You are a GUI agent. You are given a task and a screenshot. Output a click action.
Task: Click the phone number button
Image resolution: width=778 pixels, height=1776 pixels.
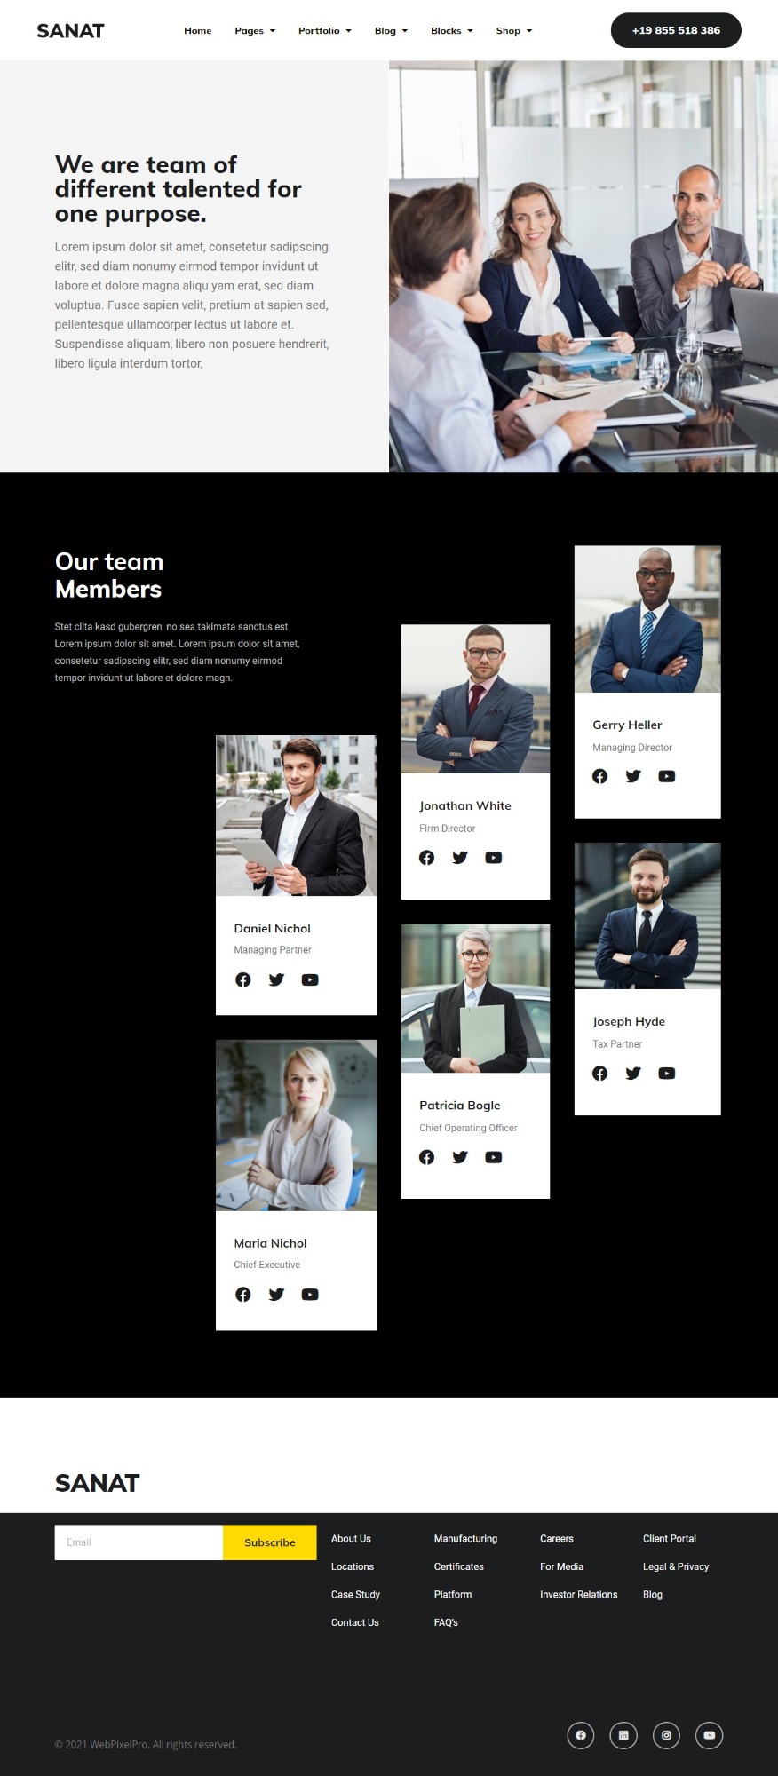point(676,30)
